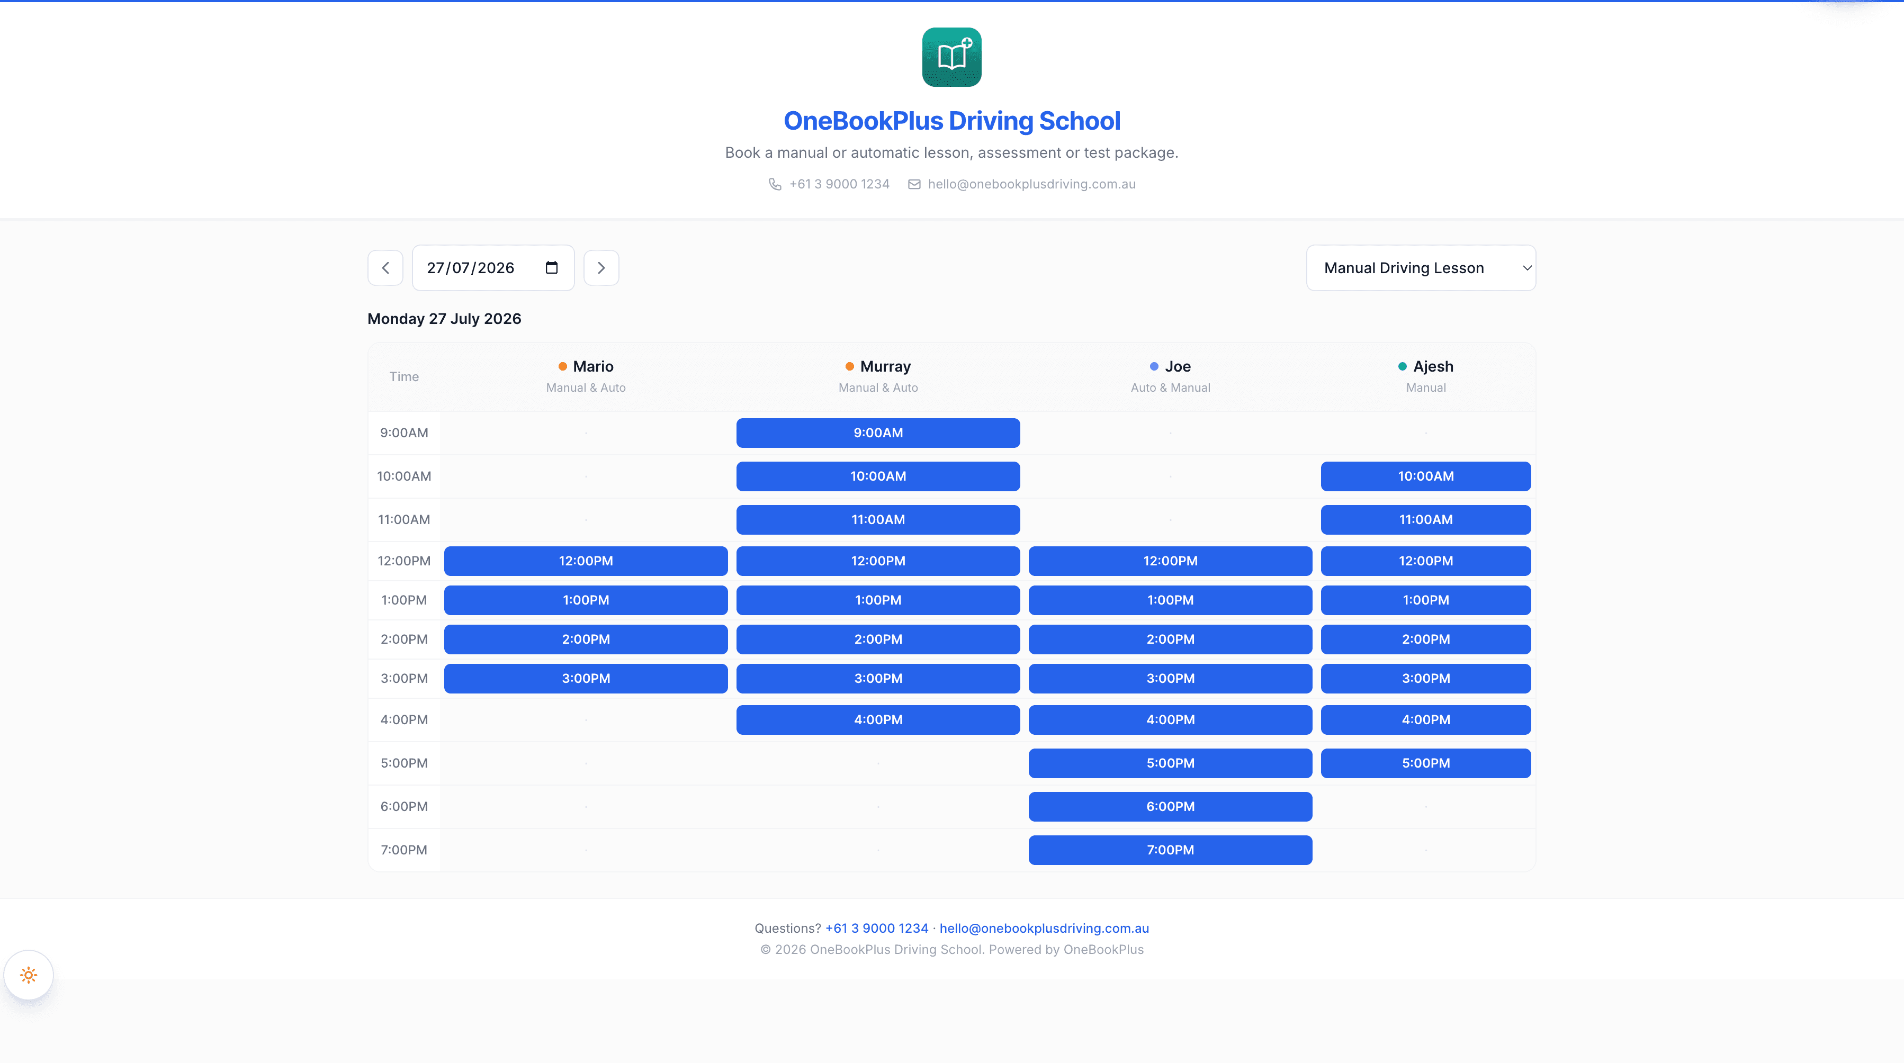Book Ajesh's 12:00PM slot

[1426, 561]
